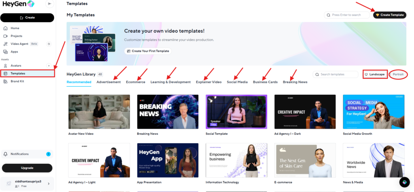Open Projects in the sidebar
This screenshot has height=192, width=414.
16,36
